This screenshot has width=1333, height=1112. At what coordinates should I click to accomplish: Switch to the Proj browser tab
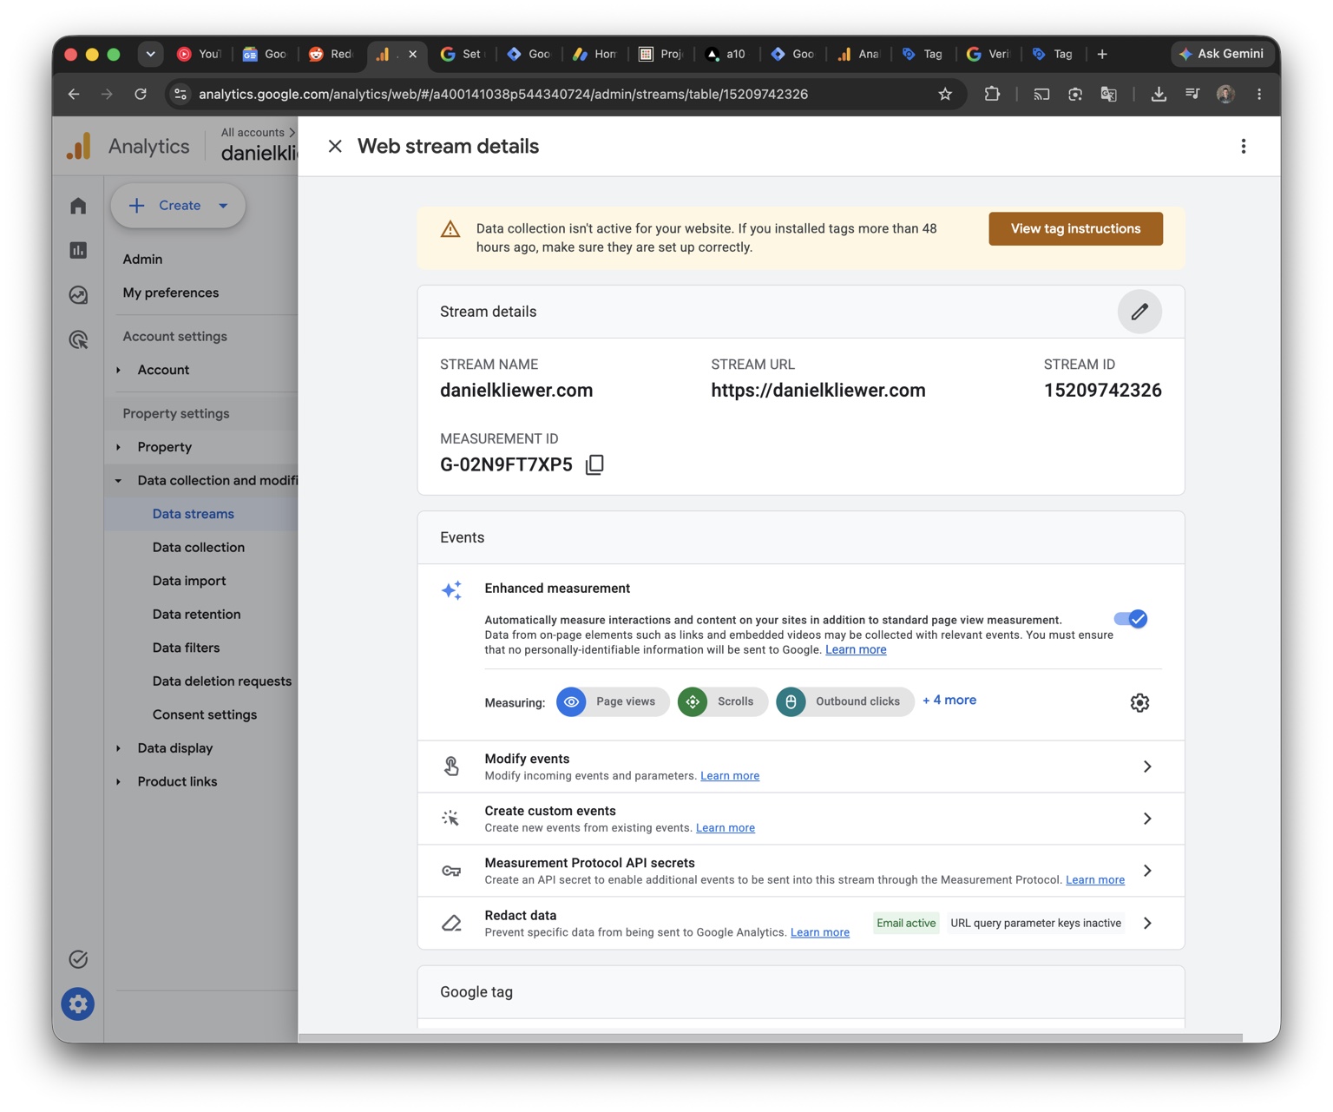[x=660, y=54]
